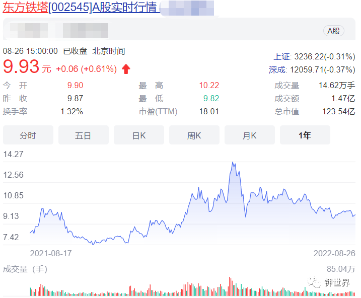Open the 上证 index link
This screenshot has width=361, height=298.
click(282, 56)
